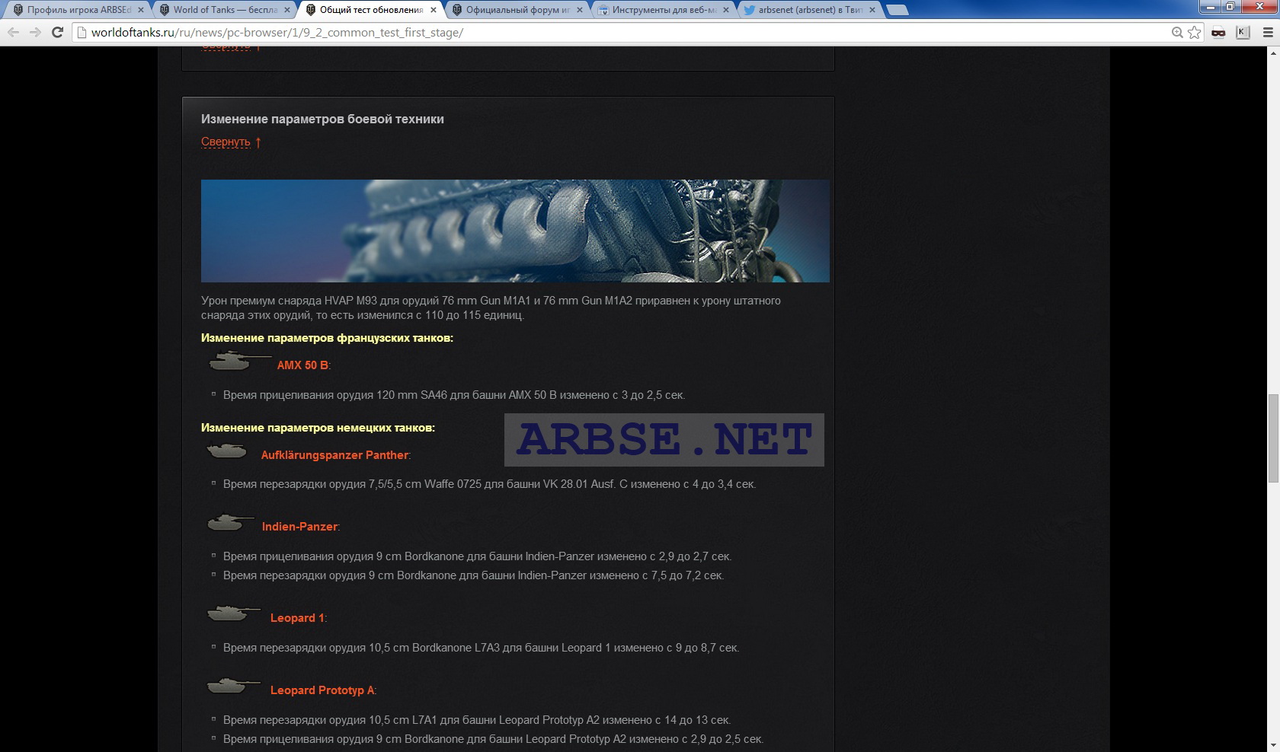
Task: Click the HVAP M93 premium shell damage paragraph
Action: pyautogui.click(x=491, y=307)
